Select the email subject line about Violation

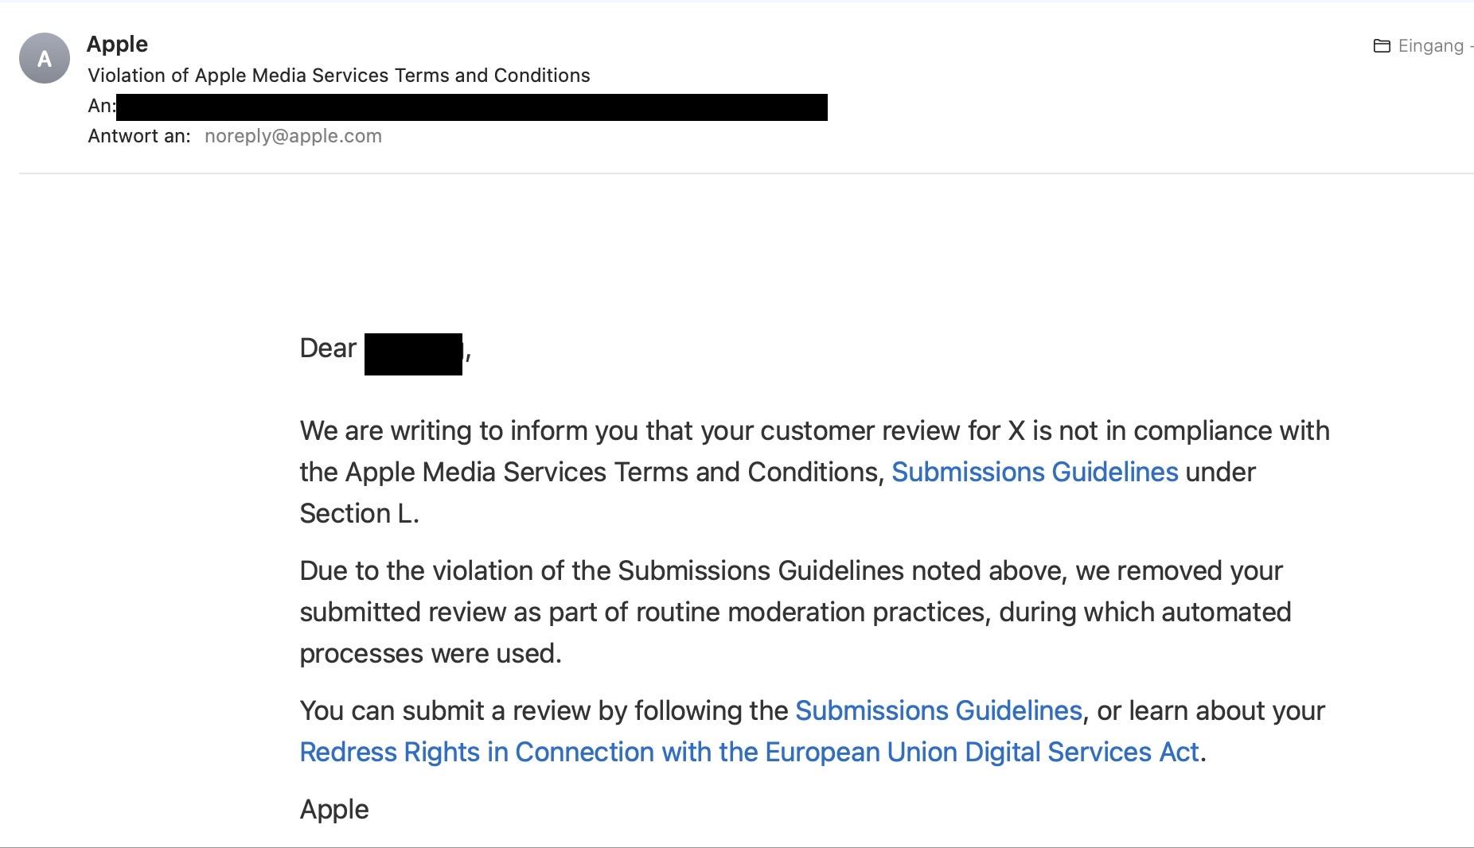point(338,76)
